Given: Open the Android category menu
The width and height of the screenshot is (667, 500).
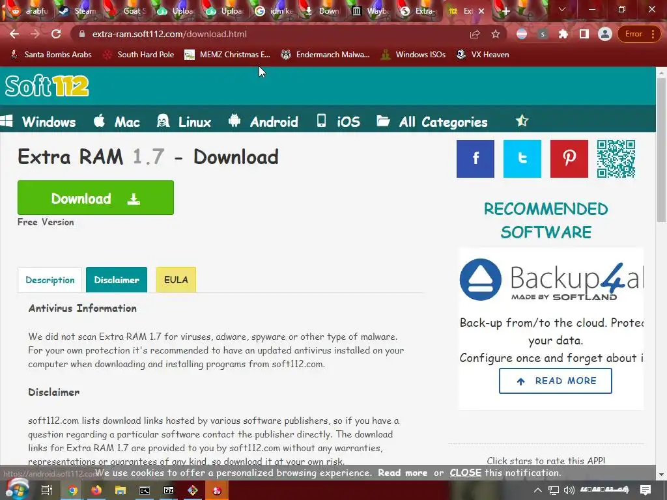Looking at the screenshot, I should pos(263,122).
